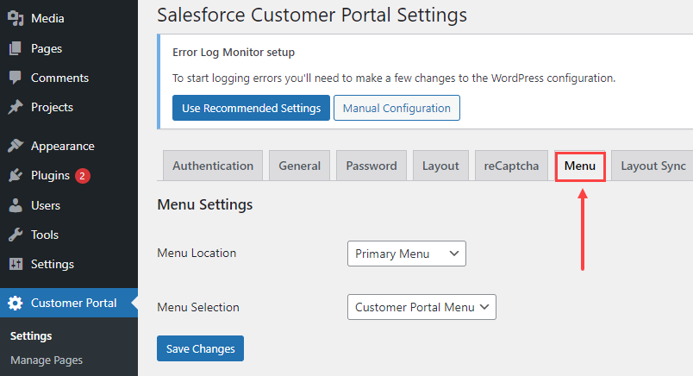
Task: Open the Layout Sync tab
Action: coord(653,166)
